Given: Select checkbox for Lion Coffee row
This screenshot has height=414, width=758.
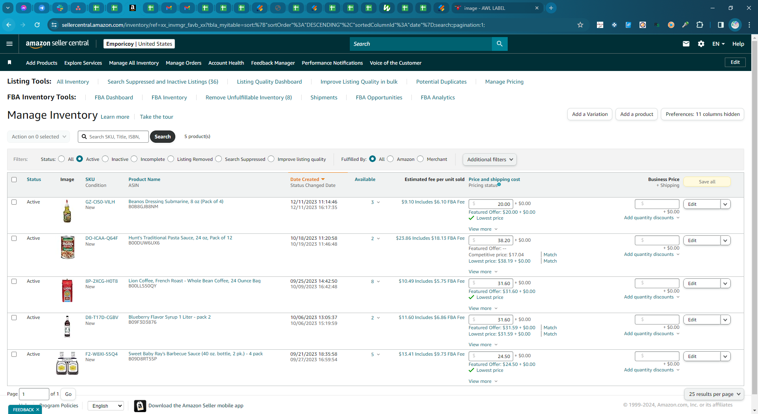Looking at the screenshot, I should pos(14,281).
